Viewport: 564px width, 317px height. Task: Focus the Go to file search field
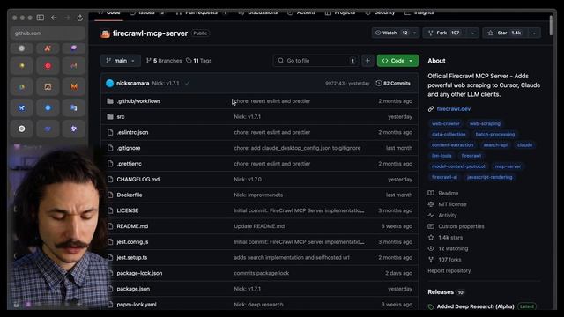tap(316, 61)
